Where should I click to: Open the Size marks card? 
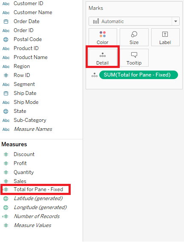[134, 37]
